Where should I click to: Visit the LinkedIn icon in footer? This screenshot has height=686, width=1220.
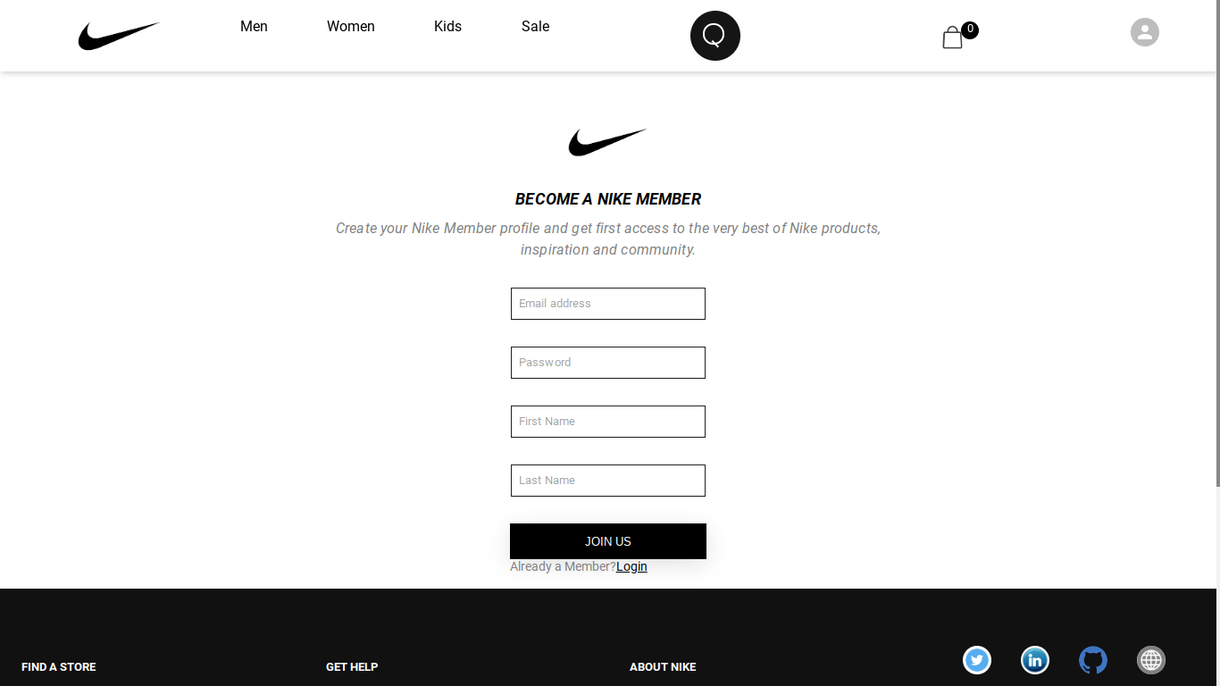point(1035,660)
